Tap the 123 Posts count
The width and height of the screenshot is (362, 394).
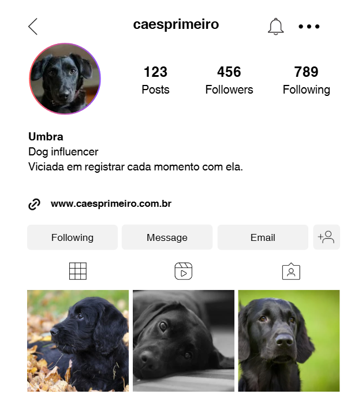(155, 80)
